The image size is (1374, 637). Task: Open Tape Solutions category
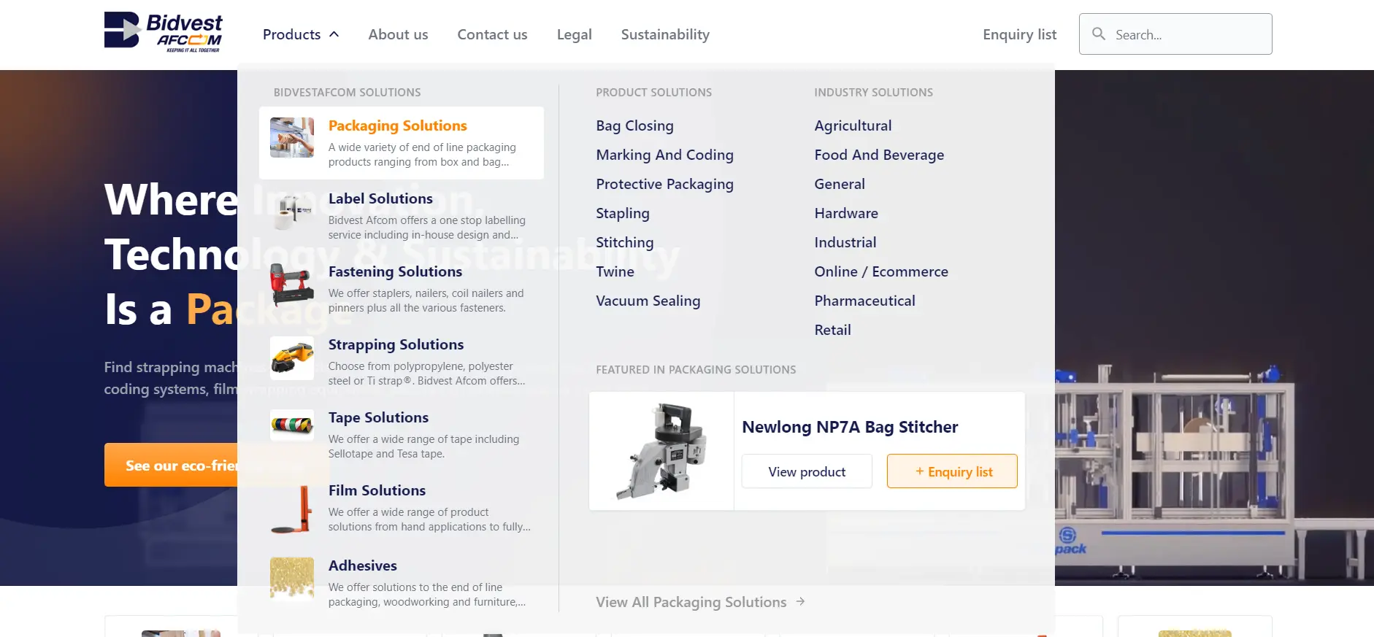click(378, 417)
